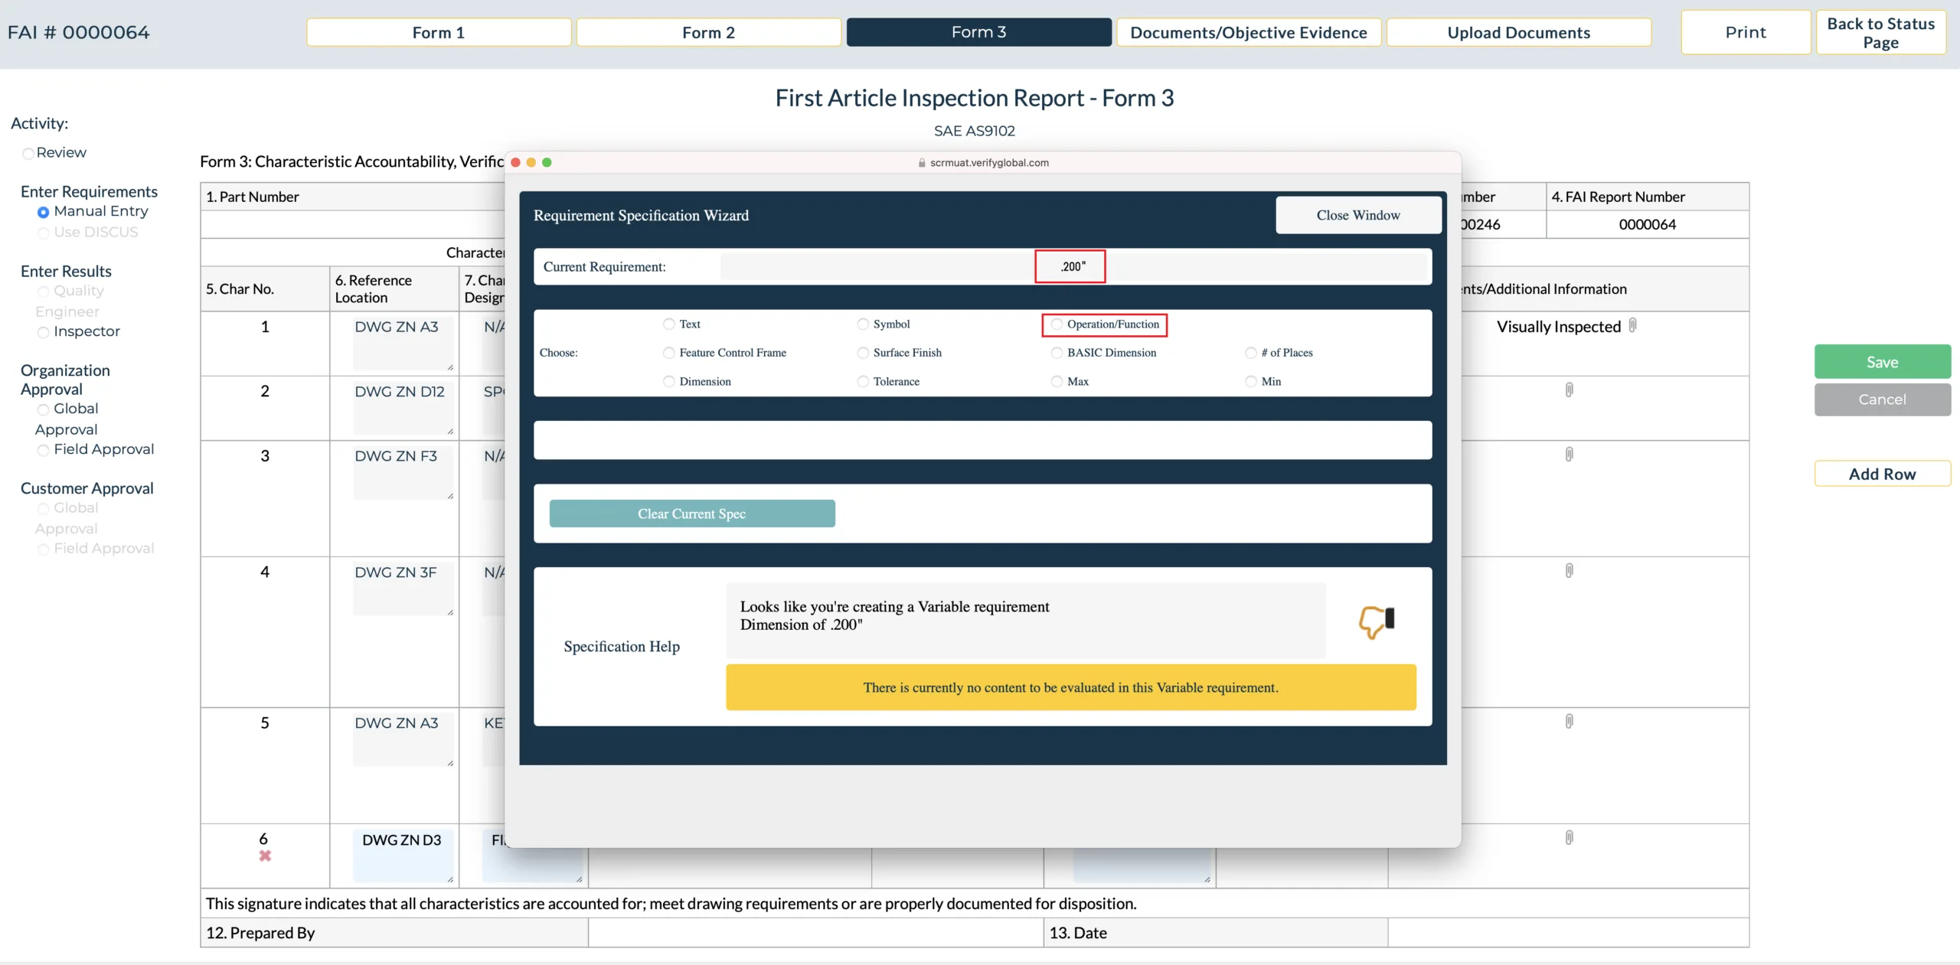Screen dimensions: 1960x965
Task: Click the Clear Current Spec button
Action: pyautogui.click(x=692, y=513)
